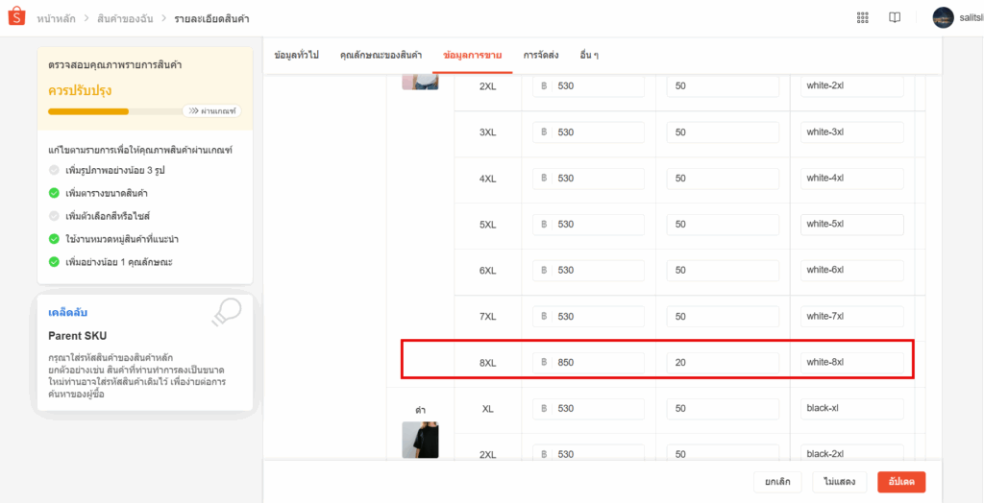Select the อื่น ๆ tab
The image size is (984, 503).
pos(589,56)
